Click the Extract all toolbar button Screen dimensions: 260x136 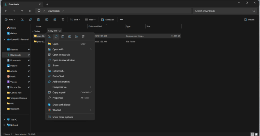tap(108, 19)
